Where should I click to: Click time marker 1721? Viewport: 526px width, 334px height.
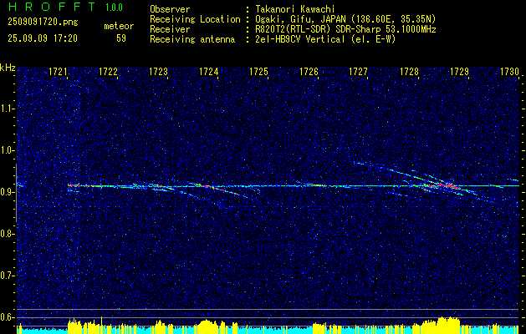click(x=58, y=71)
